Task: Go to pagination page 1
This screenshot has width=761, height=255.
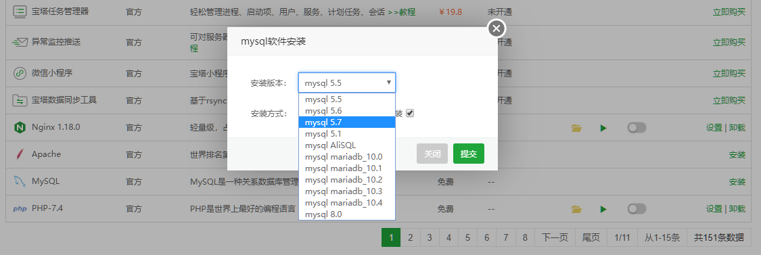Action: coord(391,237)
